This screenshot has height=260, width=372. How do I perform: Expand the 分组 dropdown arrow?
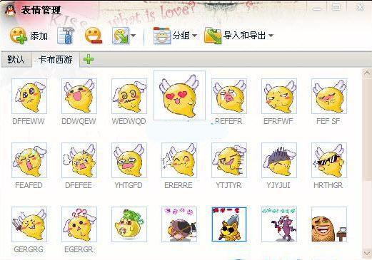pyautogui.click(x=194, y=36)
